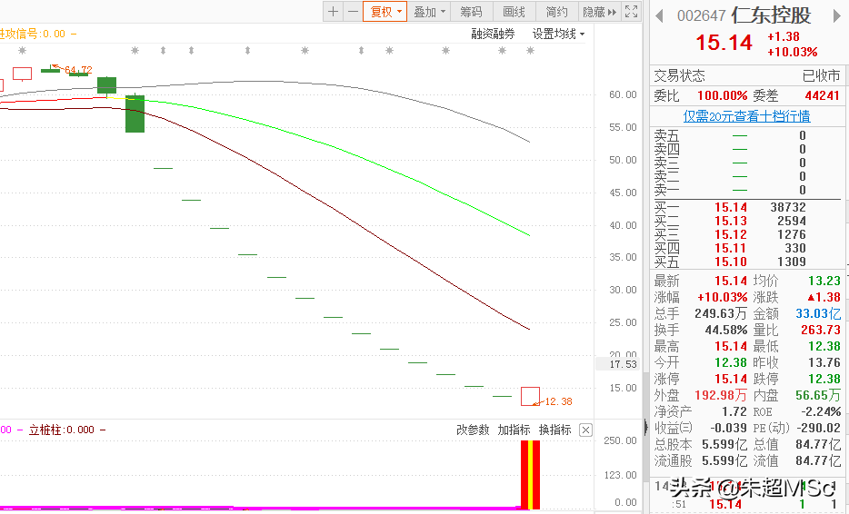Click 融资融券 label
Image resolution: width=849 pixels, height=514 pixels.
click(493, 34)
